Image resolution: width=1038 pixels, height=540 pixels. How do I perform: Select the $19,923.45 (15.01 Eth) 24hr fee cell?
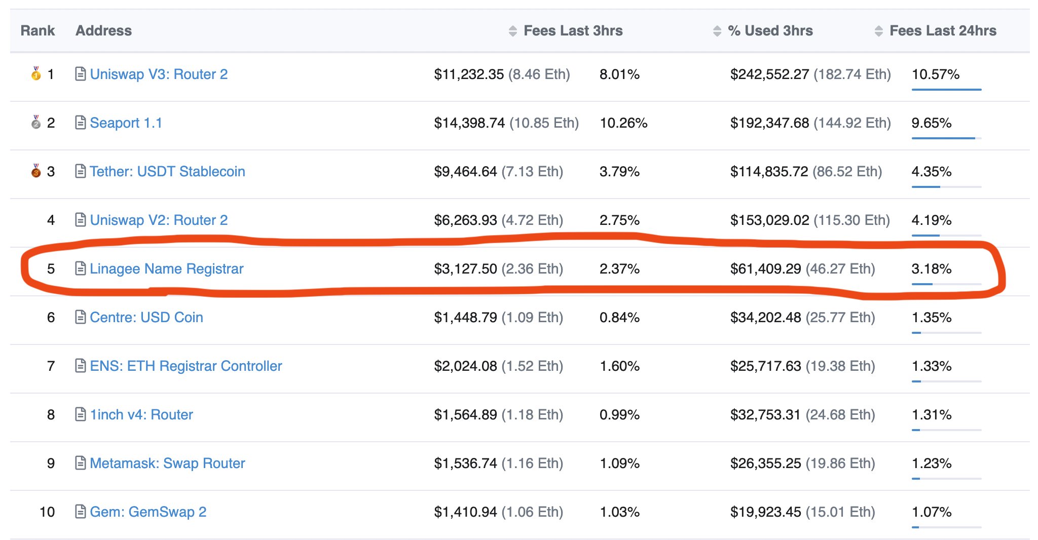coord(803,512)
